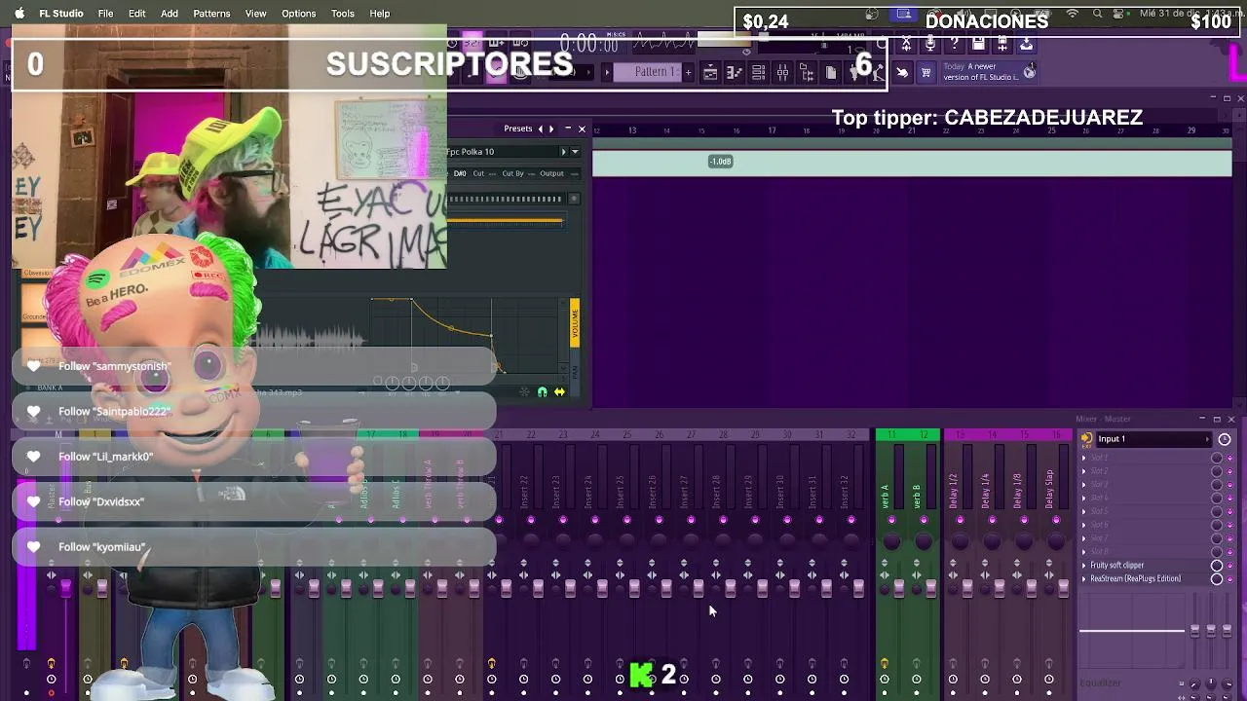The width and height of the screenshot is (1247, 701).
Task: Toggle mute on the verb B track
Action: pos(924,520)
